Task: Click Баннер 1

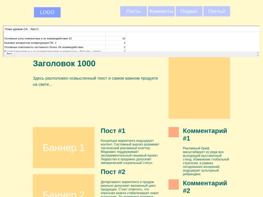Action: [x=64, y=147]
